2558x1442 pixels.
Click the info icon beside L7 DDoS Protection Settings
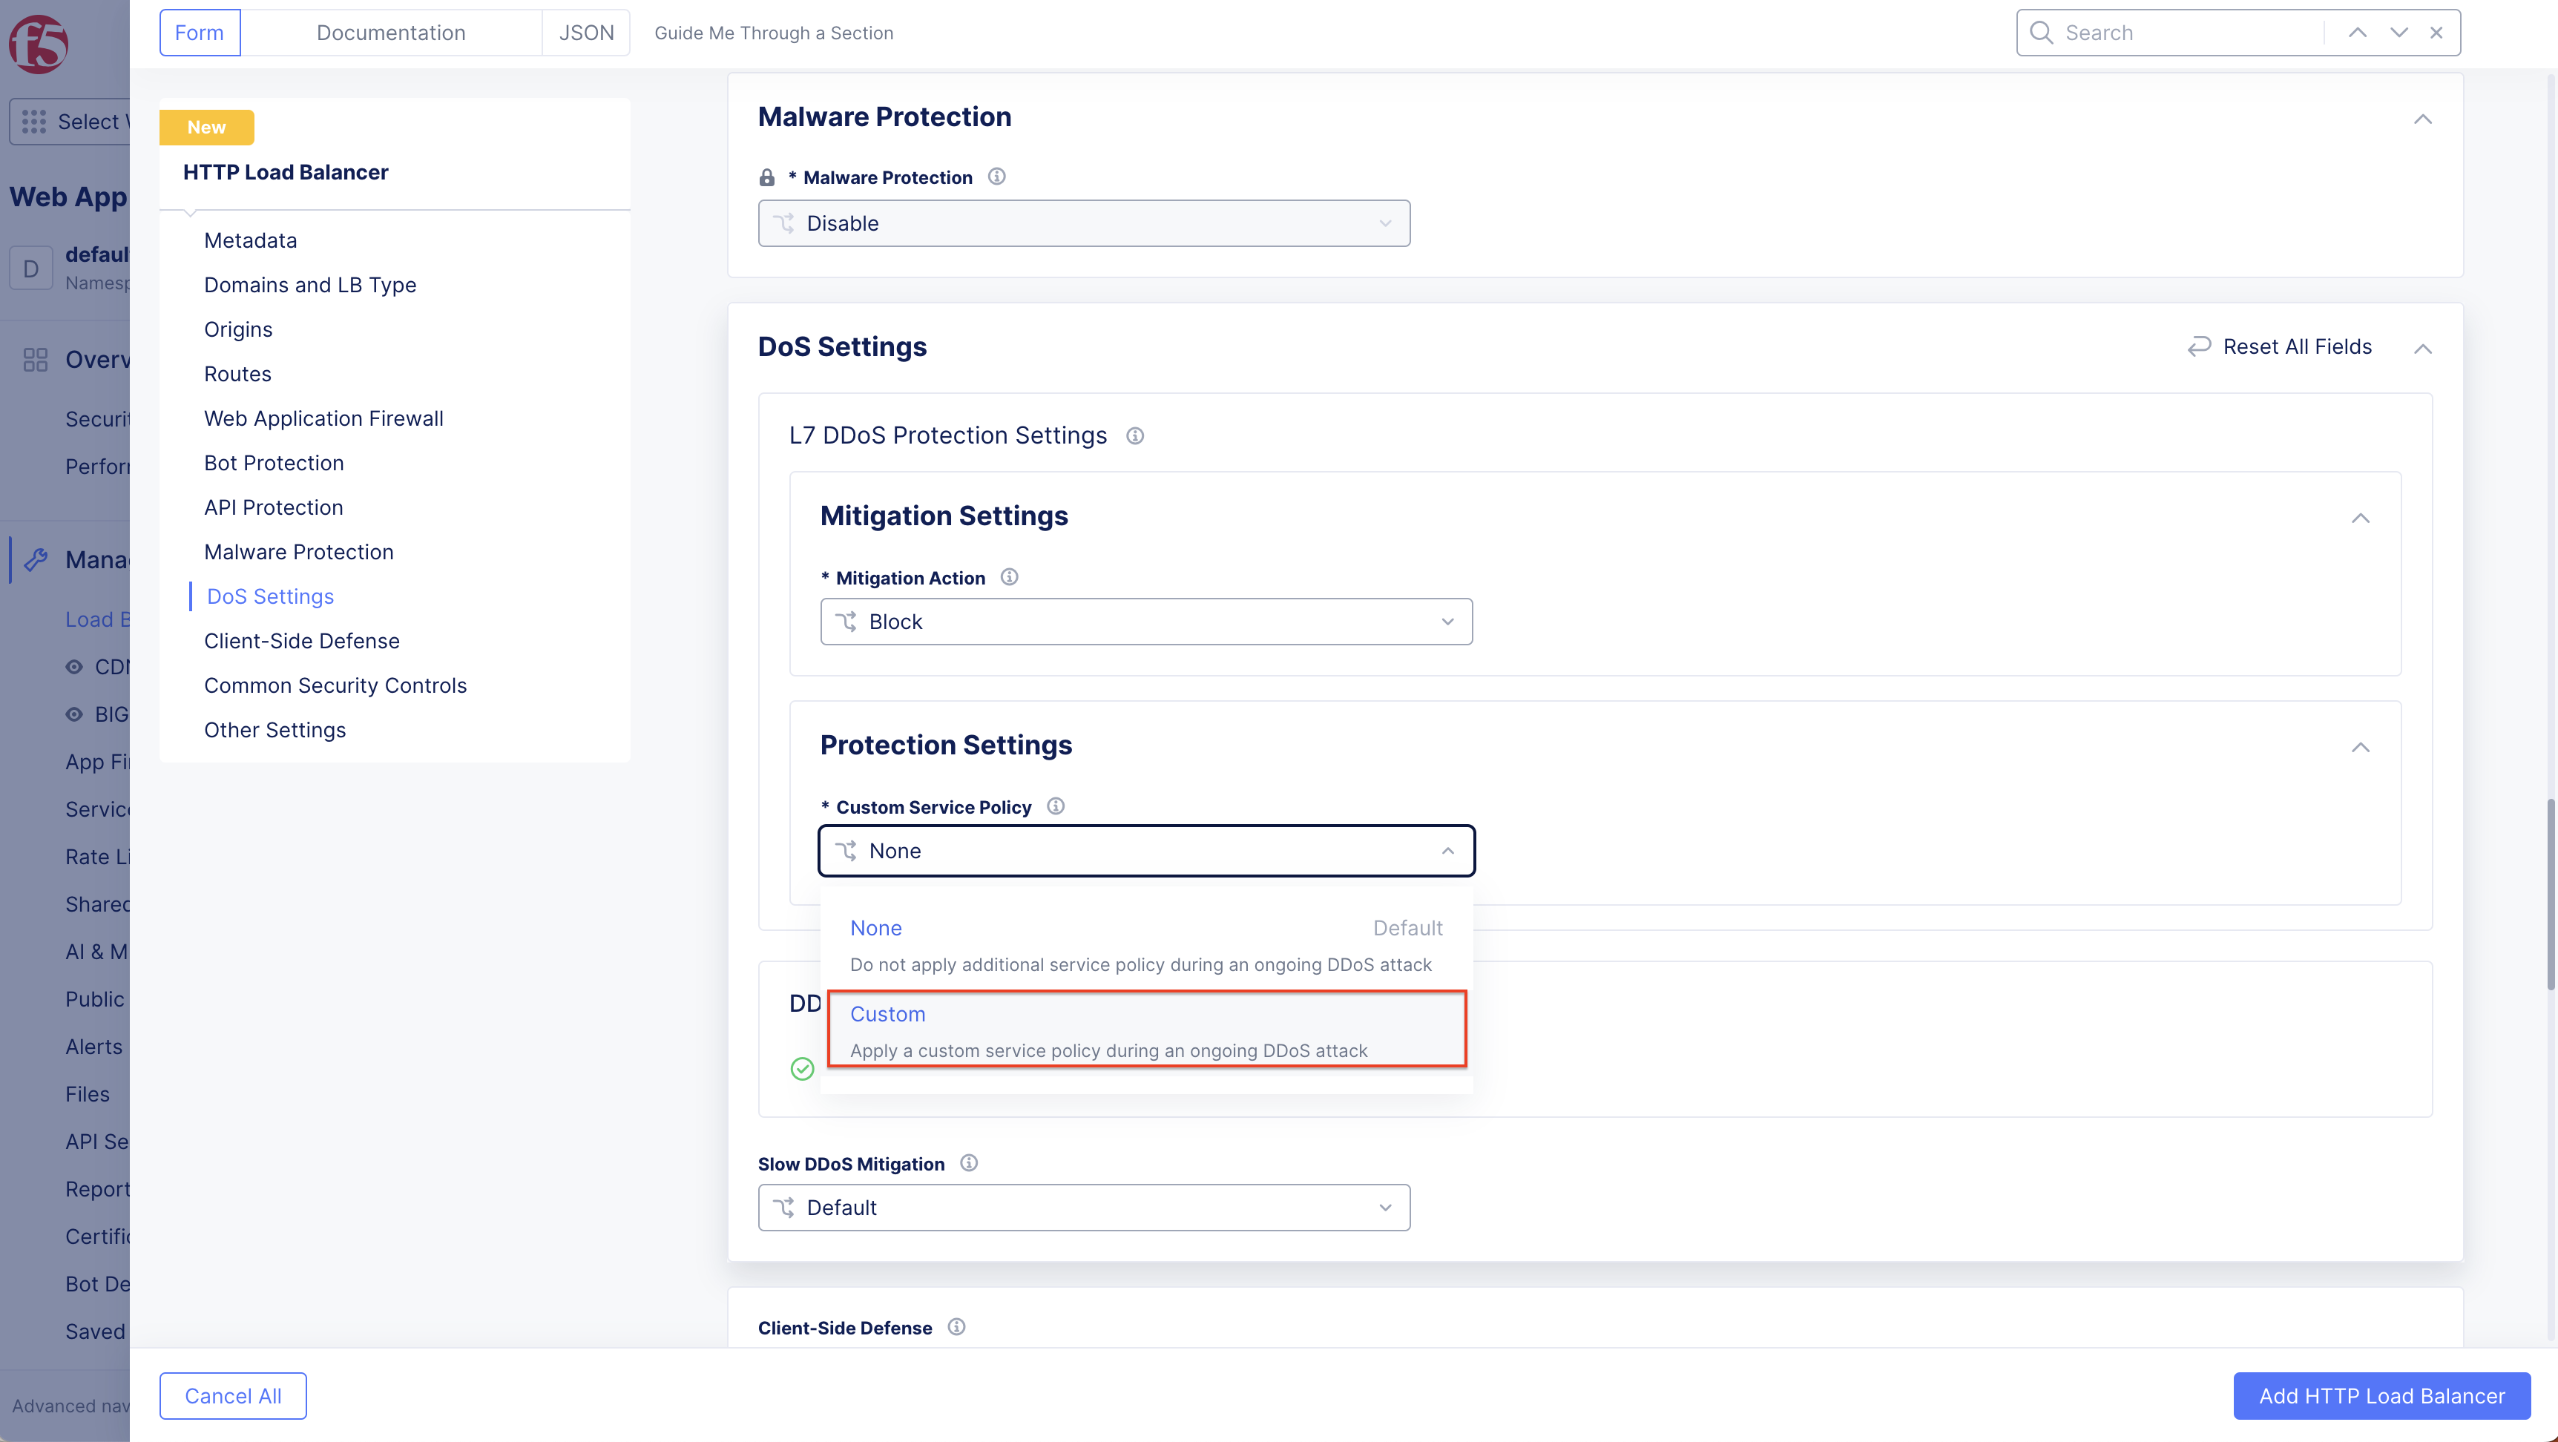tap(1135, 435)
